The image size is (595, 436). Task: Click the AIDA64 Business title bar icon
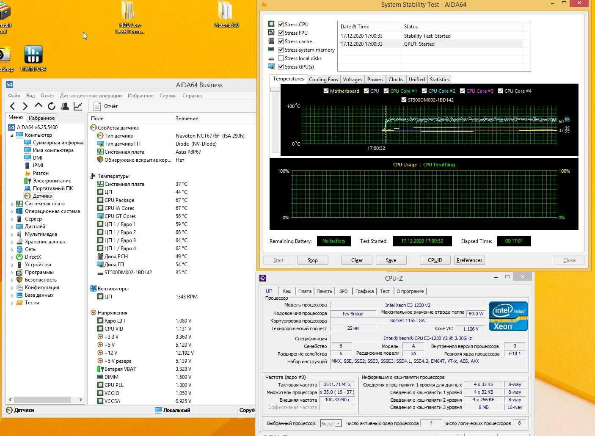click(x=9, y=85)
